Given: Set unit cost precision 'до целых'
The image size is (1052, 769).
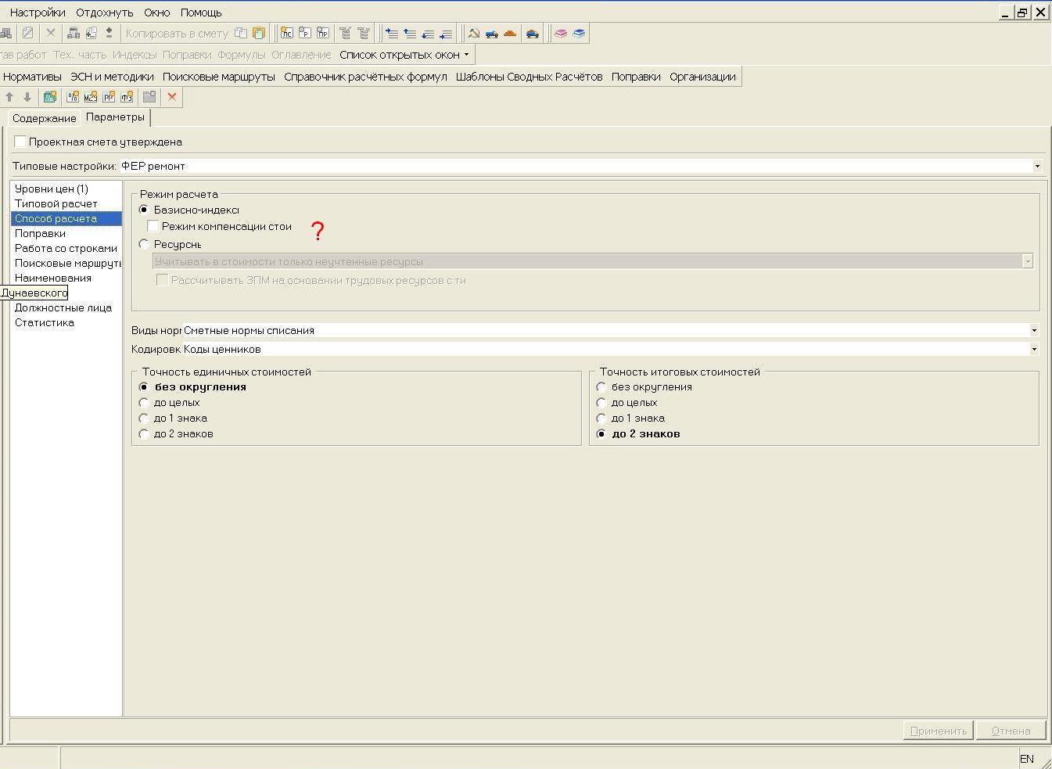Looking at the screenshot, I should [x=144, y=402].
